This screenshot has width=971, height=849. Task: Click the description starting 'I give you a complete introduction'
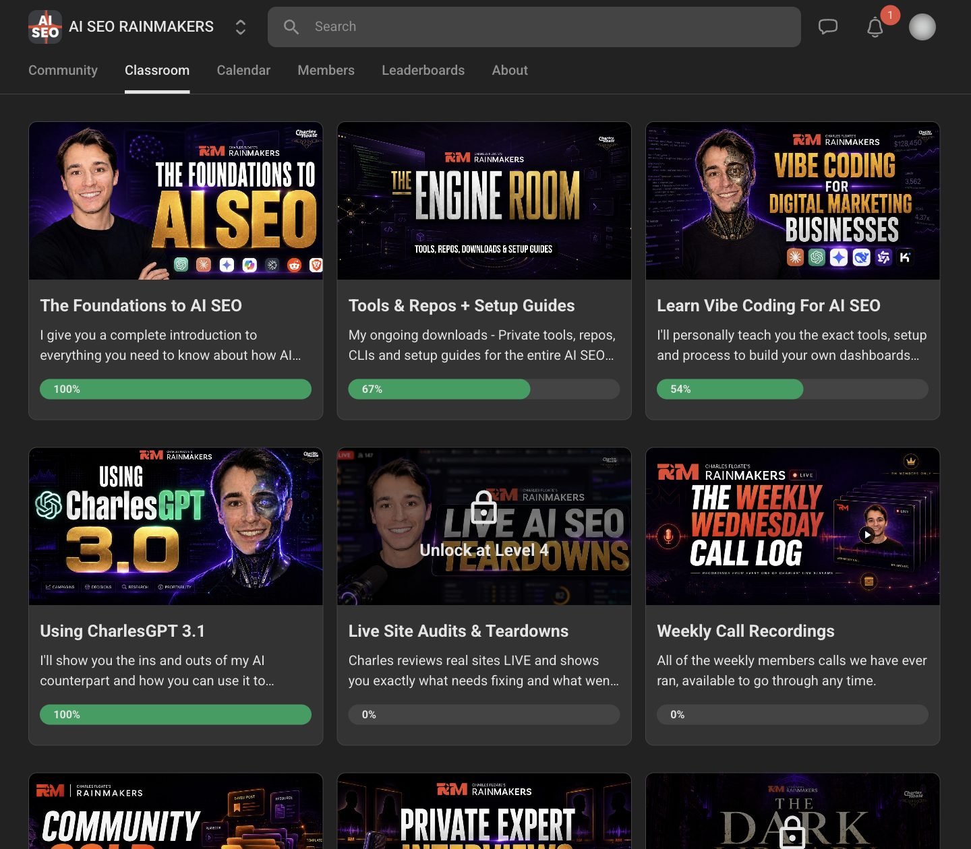[x=171, y=345]
